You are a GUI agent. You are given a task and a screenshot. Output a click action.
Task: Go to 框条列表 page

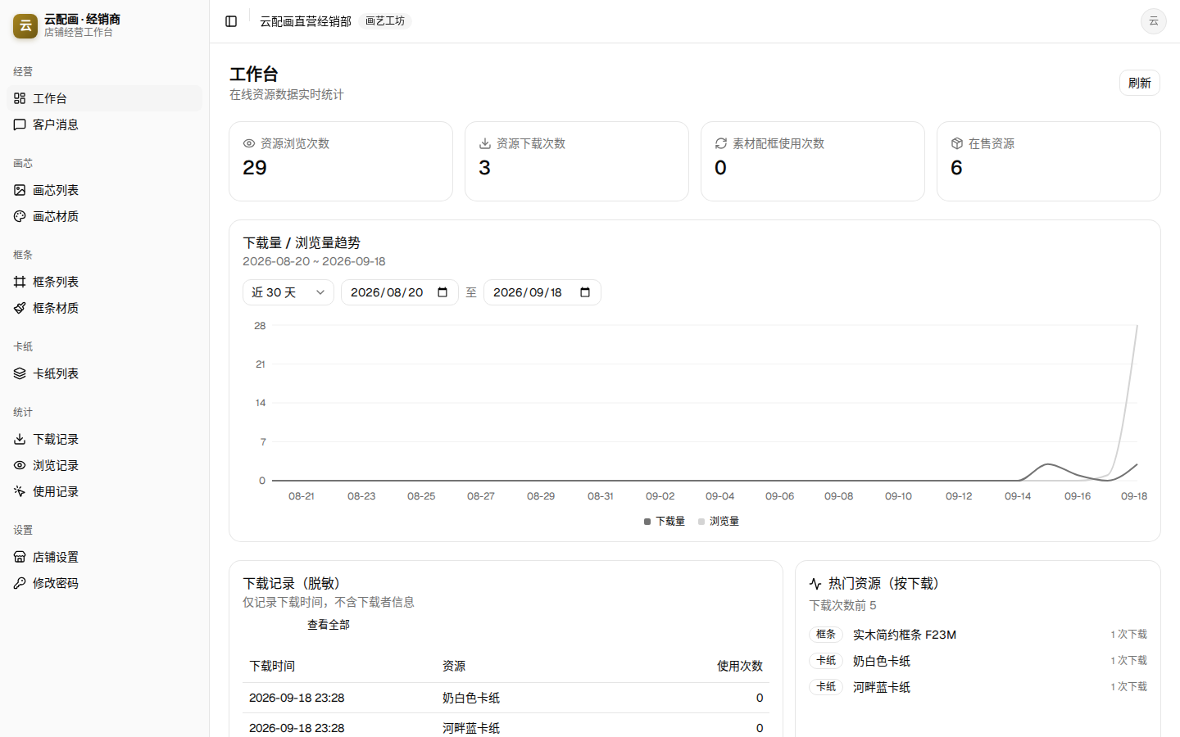[104, 282]
